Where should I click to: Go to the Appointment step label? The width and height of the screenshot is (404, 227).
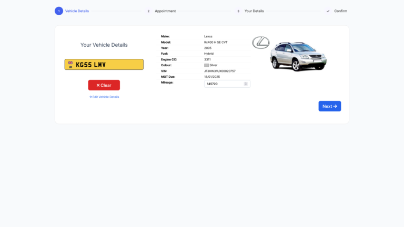pos(165,11)
